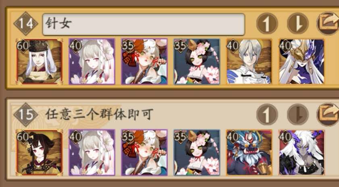Pick the purple-horned white-haired shikigami in team 15
This screenshot has height=187, width=339.
click(x=302, y=152)
